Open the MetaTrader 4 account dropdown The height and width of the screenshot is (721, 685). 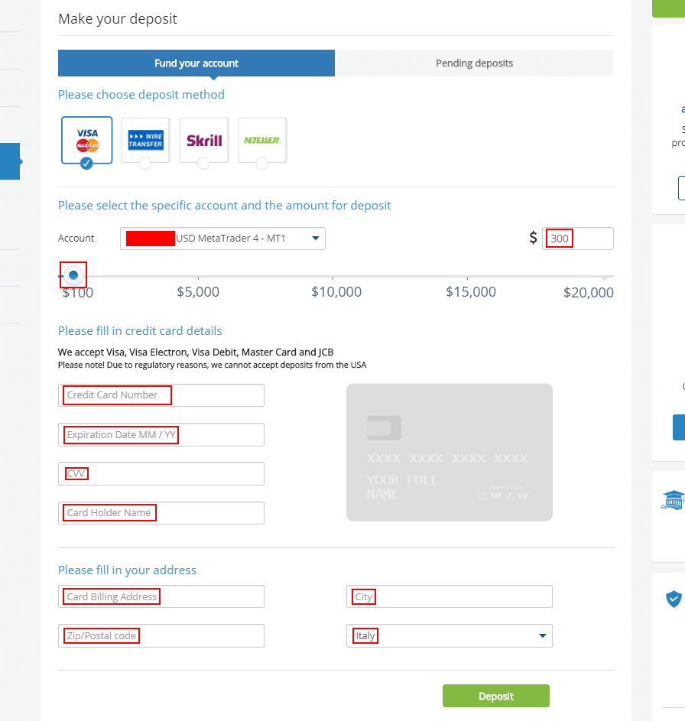(222, 239)
